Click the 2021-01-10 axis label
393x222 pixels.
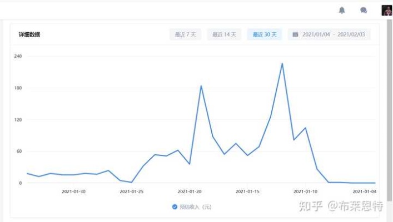pos(305,191)
